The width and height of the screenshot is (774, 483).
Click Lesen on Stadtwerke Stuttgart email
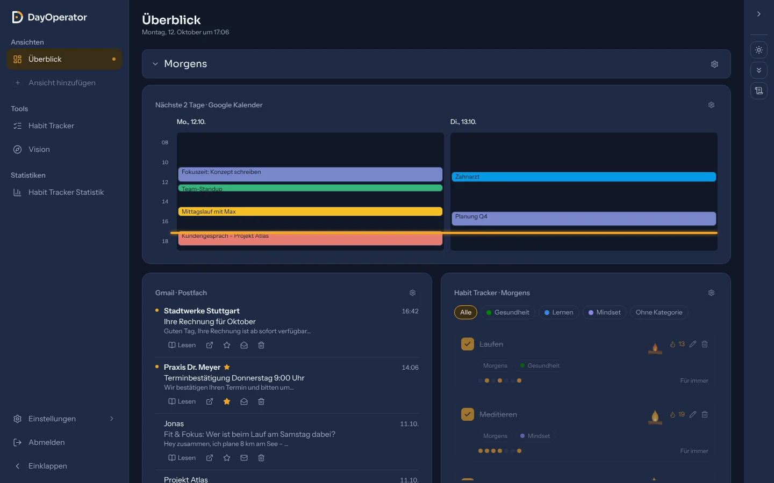click(182, 345)
